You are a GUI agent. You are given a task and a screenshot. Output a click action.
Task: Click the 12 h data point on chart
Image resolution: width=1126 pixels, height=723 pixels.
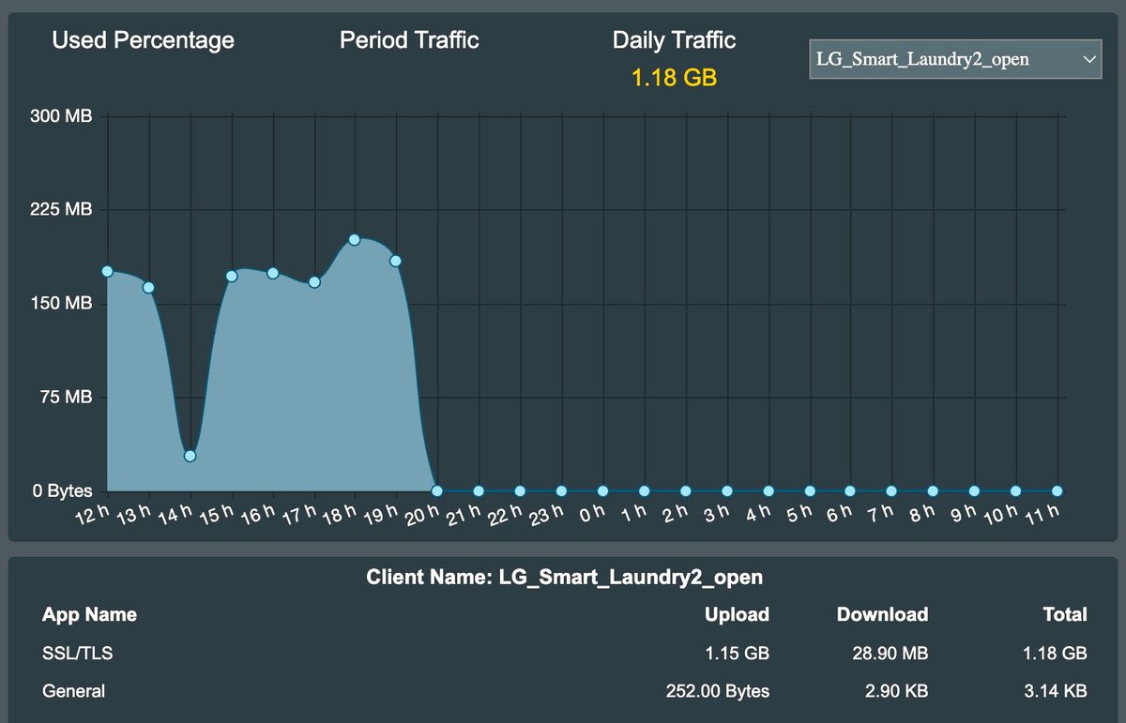107,271
